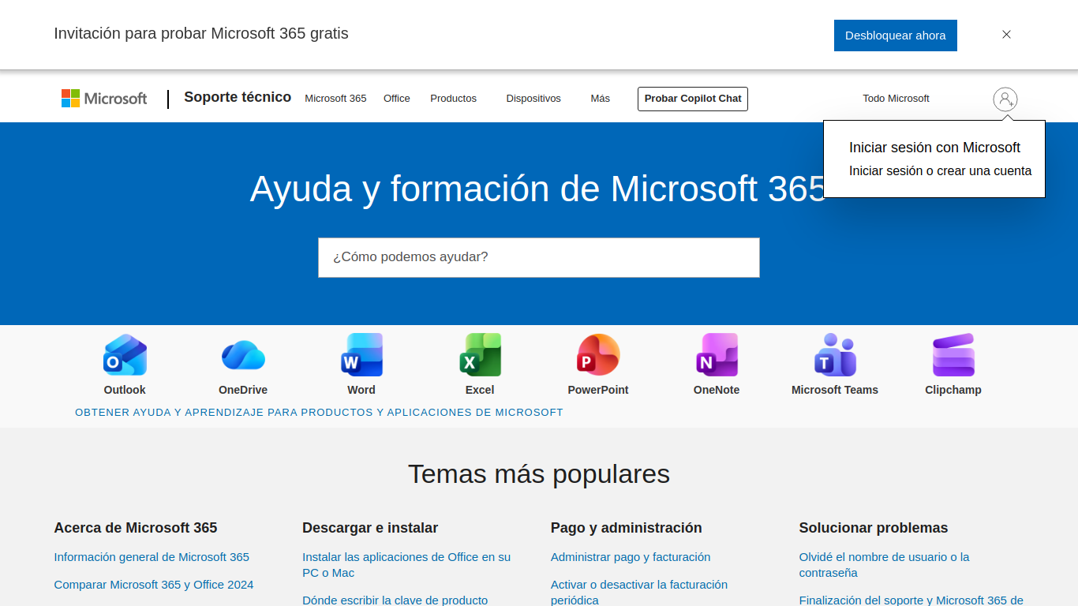Open Dónde escribir la clave de producto
This screenshot has height=606, width=1078.
(395, 600)
